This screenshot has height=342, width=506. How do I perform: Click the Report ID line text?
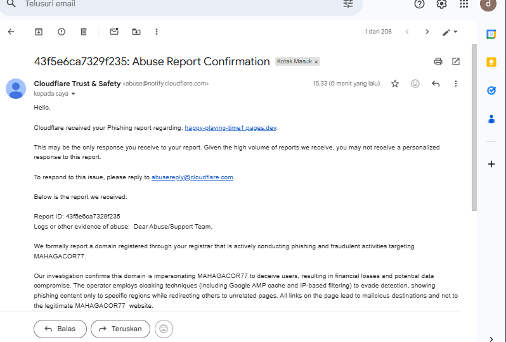pyautogui.click(x=77, y=217)
